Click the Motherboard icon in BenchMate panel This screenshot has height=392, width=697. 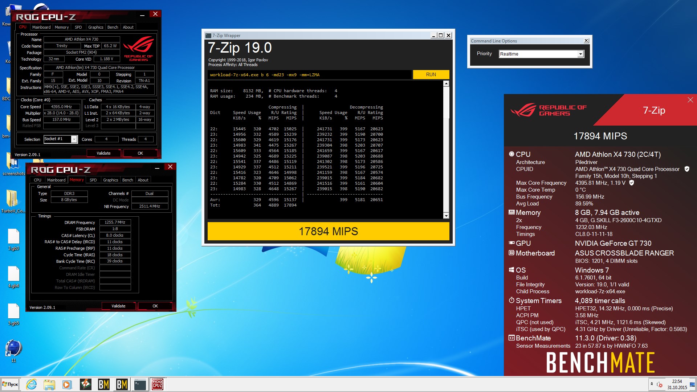click(x=511, y=253)
